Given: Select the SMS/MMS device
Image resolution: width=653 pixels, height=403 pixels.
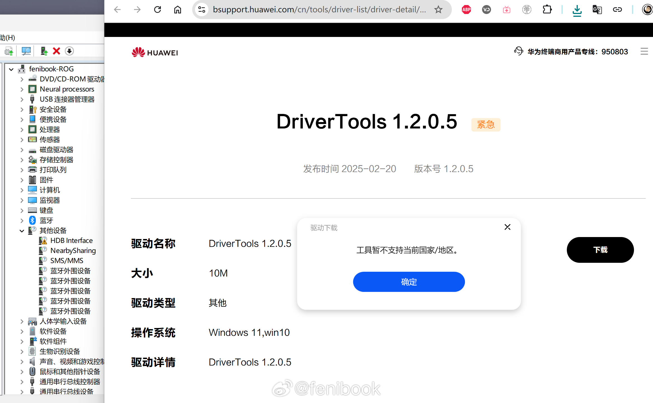Looking at the screenshot, I should click(67, 261).
